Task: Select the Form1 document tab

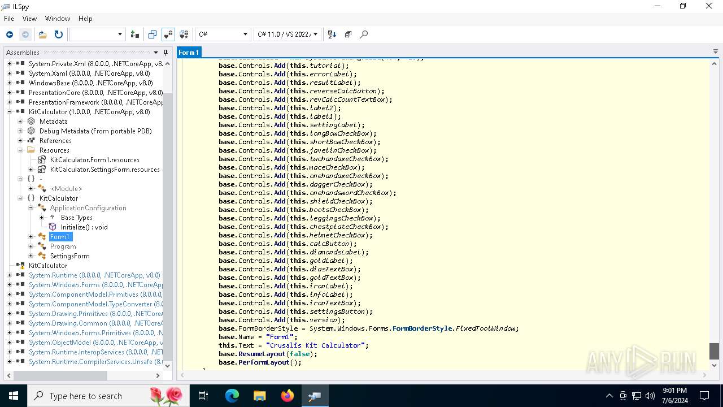Action: (189, 52)
